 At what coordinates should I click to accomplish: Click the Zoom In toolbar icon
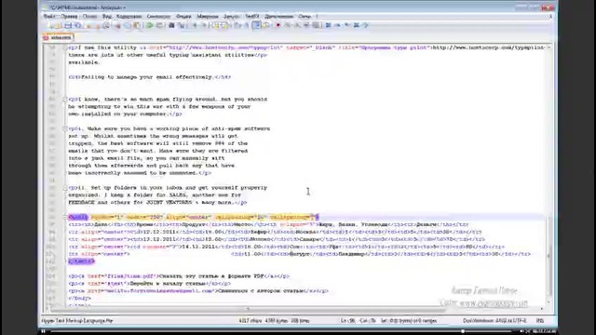tap(195, 25)
